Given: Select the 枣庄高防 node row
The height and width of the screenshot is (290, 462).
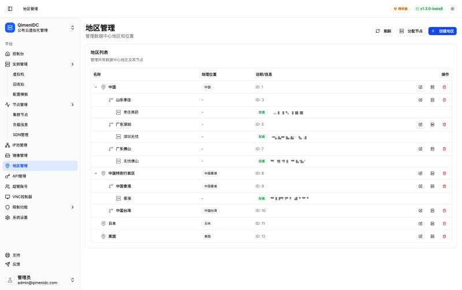Looking at the screenshot, I should pos(271,112).
